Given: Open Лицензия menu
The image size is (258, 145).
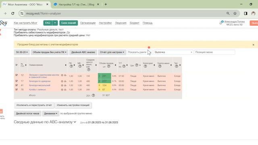Looking at the screenshot, I should point(121,23).
